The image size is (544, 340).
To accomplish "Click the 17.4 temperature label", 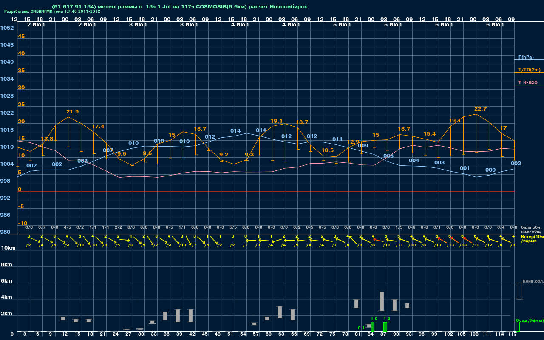I will pos(98,127).
